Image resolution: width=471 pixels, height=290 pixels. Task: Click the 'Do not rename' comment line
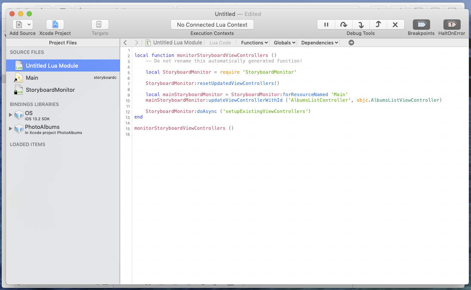click(224, 61)
